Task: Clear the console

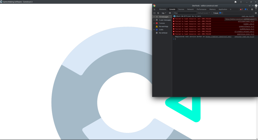Action: 158,13
